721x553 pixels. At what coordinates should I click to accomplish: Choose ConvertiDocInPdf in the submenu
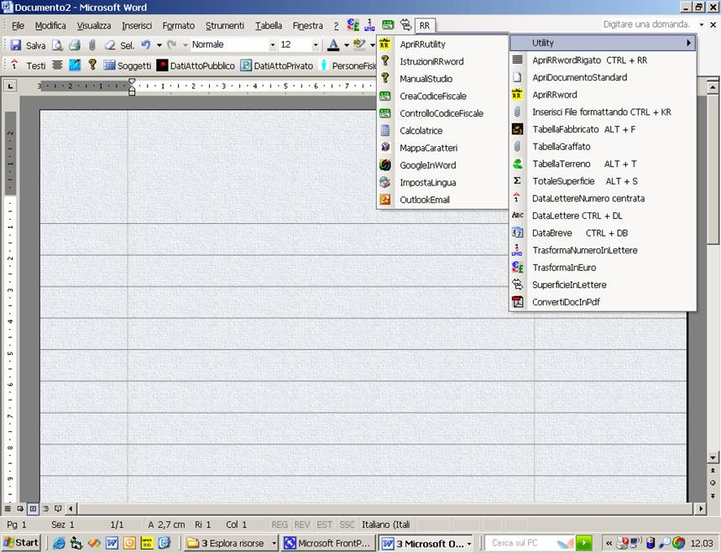603,302
